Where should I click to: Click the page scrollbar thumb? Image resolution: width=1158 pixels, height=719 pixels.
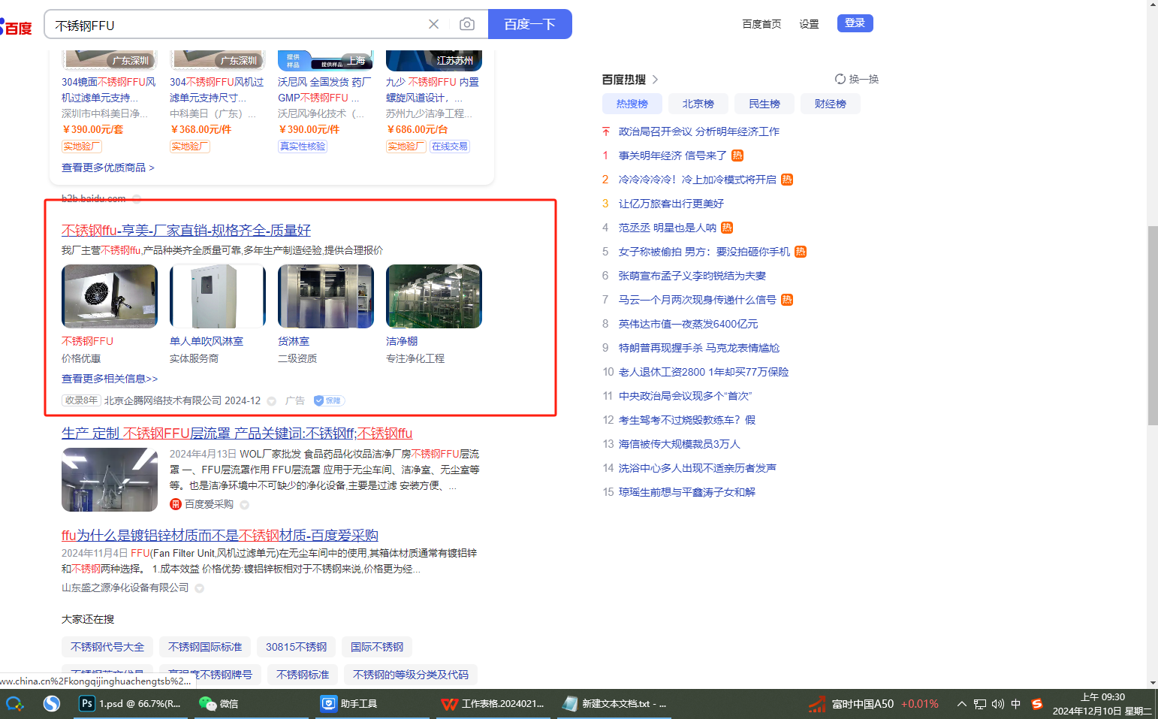[1153, 325]
